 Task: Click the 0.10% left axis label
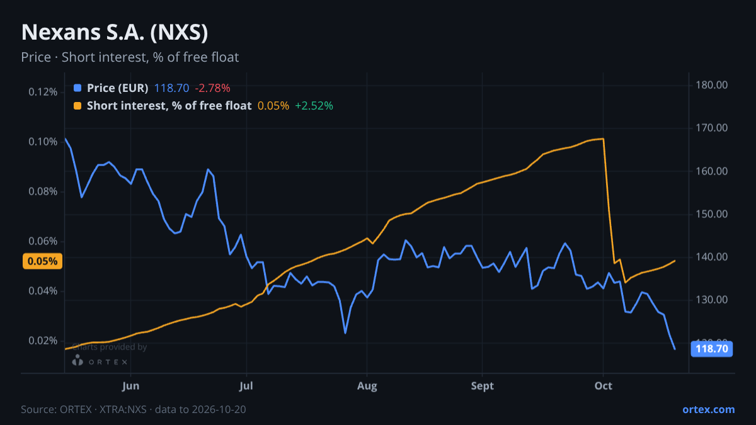(x=43, y=142)
